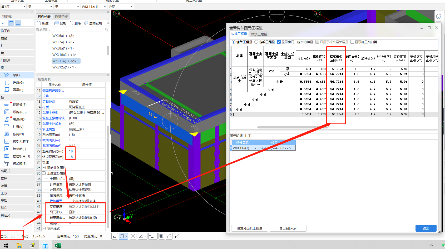Expand the 显示样式 property group
This screenshot has width=445, height=249.
click(44, 228)
